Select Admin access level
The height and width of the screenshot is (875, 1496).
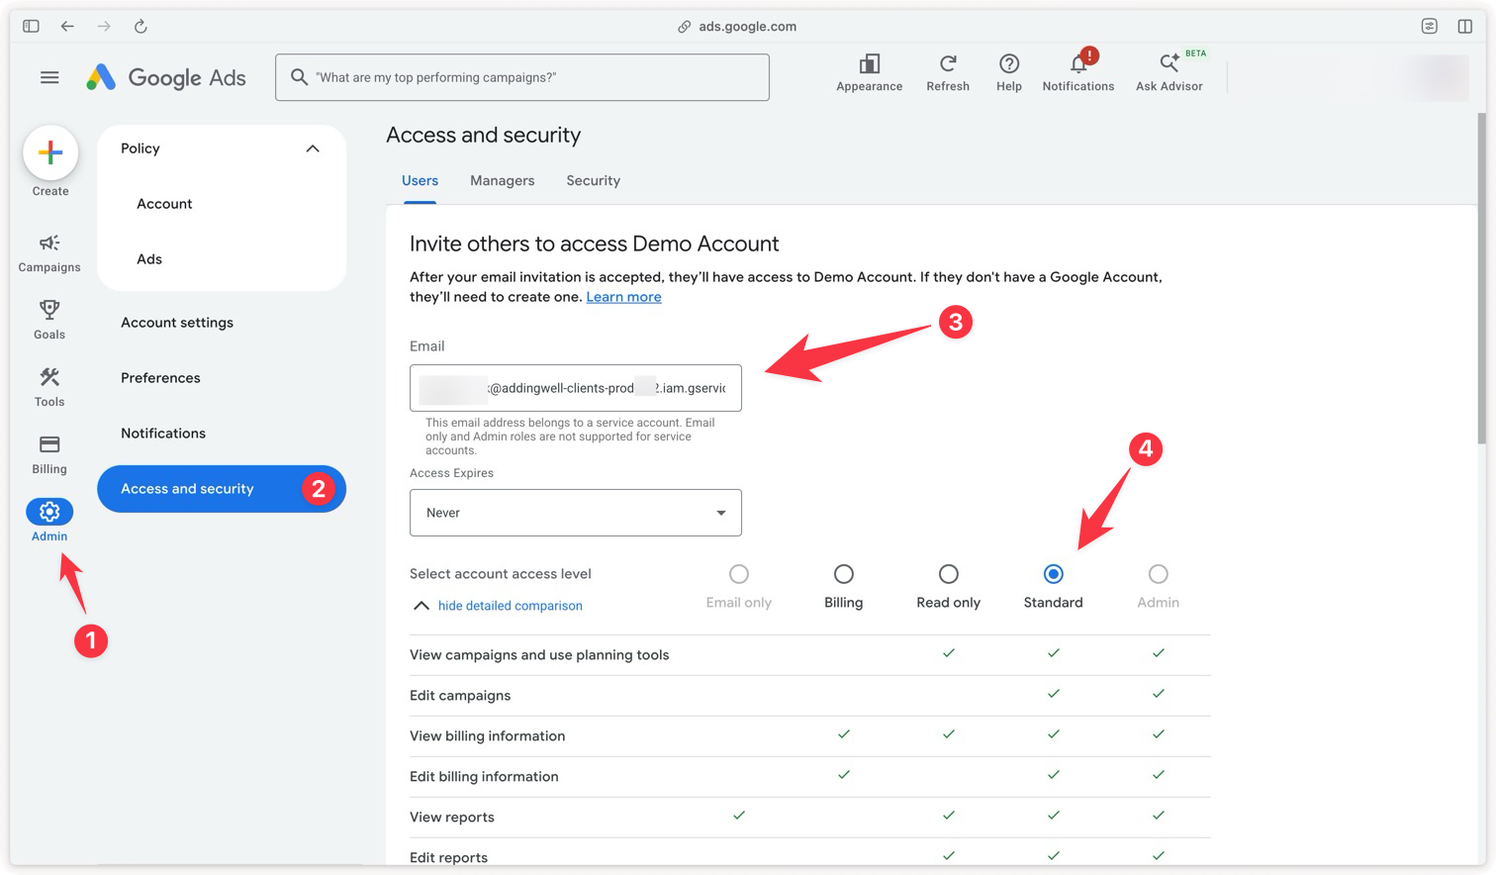click(x=1159, y=574)
